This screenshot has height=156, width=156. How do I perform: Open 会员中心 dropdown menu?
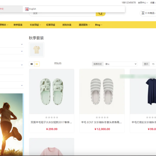[x=143, y=3]
